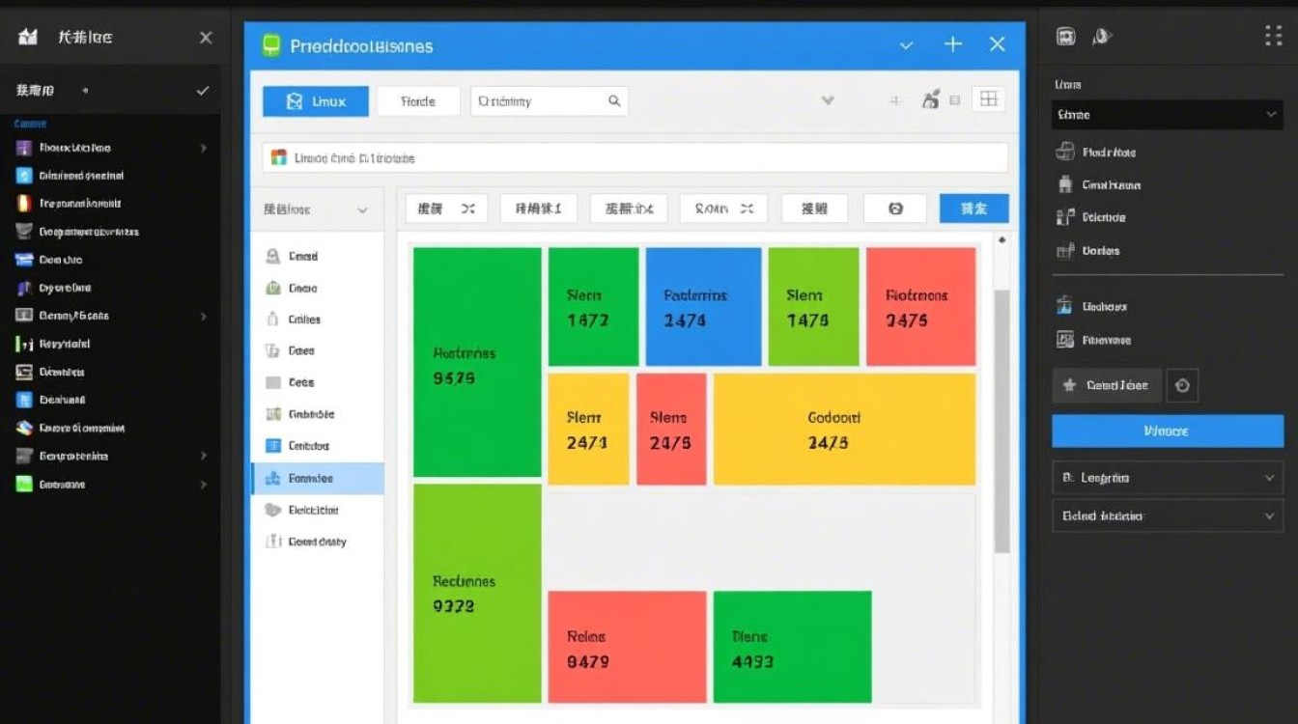Open the six-dot options icon in right panel
Image resolution: width=1298 pixels, height=724 pixels.
1273,37
